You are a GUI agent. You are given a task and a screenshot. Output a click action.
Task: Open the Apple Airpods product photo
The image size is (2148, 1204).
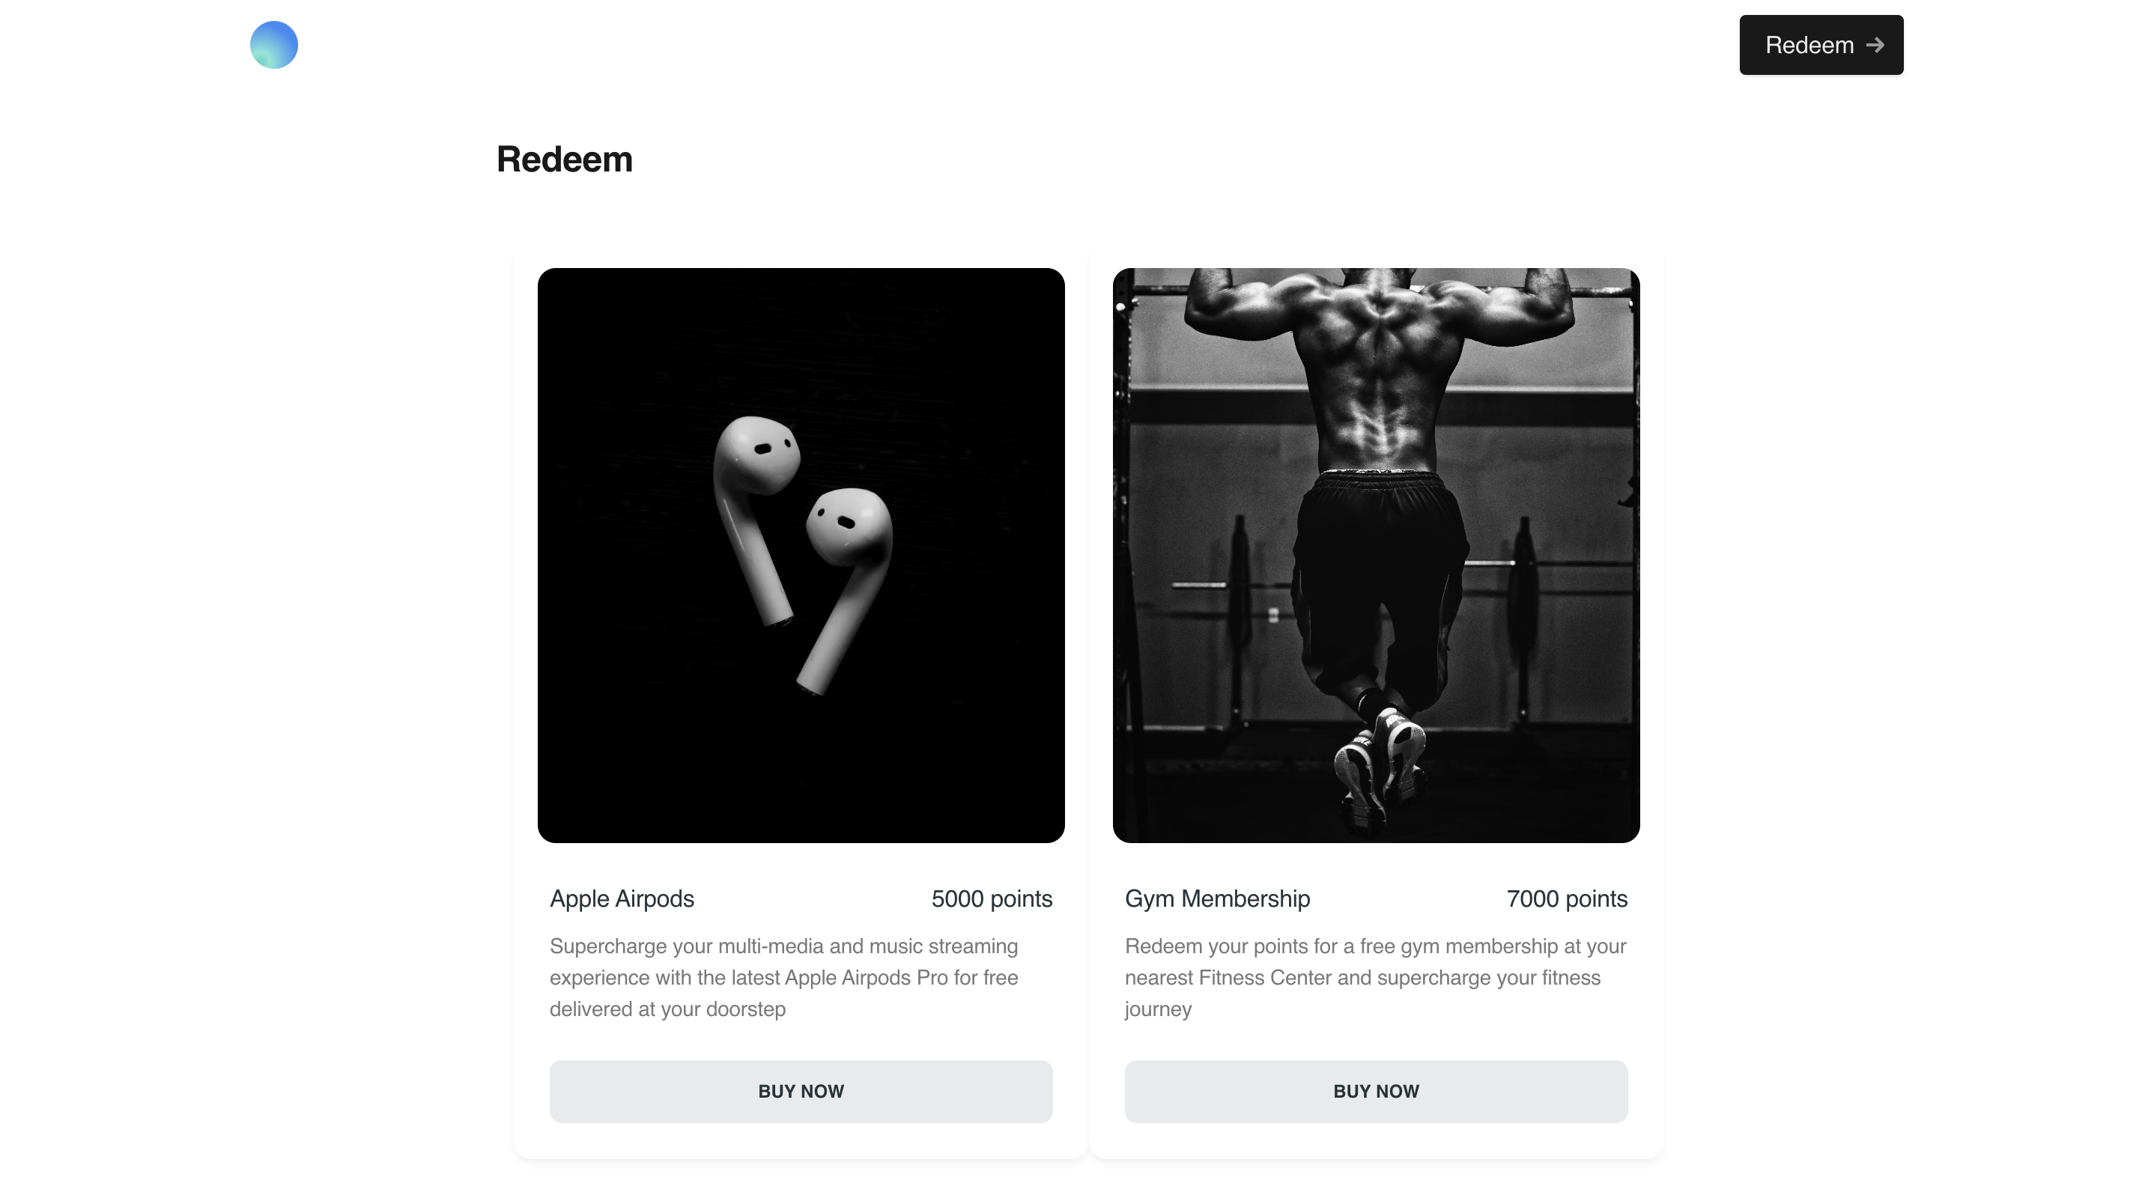(801, 556)
